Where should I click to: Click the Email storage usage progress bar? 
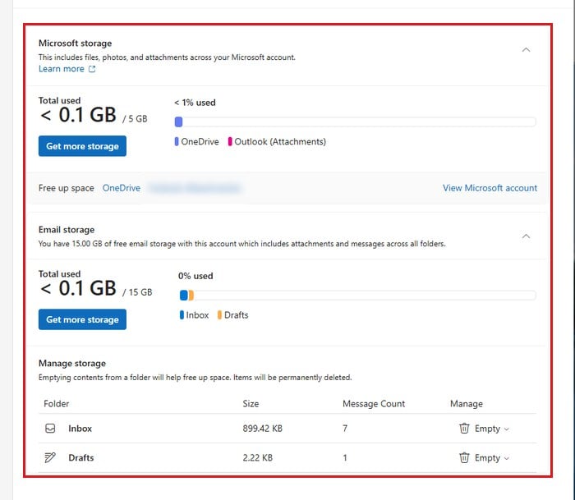[358, 295]
